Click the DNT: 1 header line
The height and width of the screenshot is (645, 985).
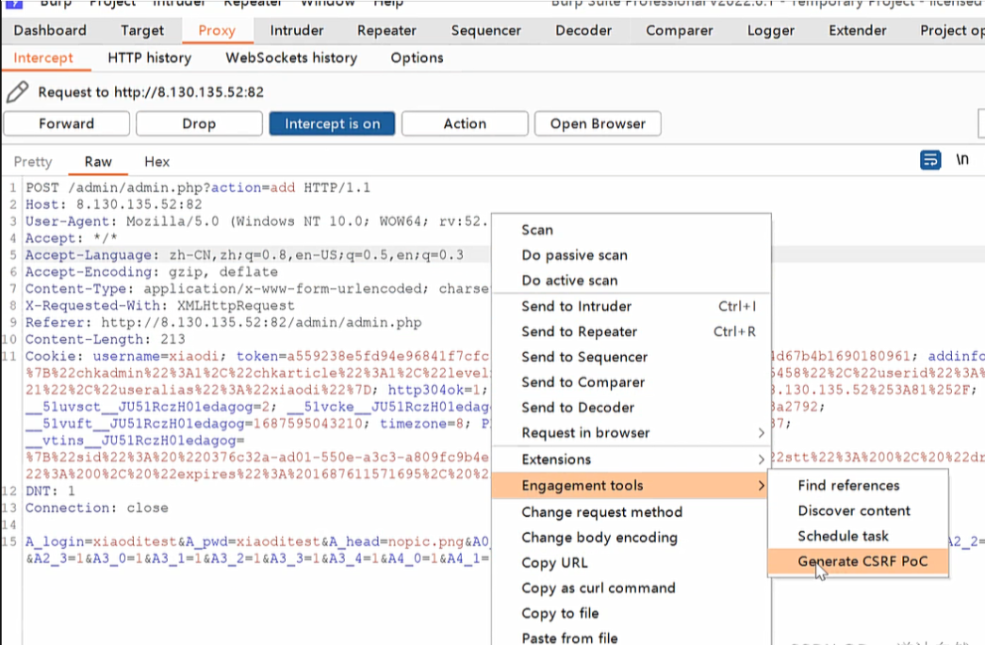pyautogui.click(x=50, y=491)
